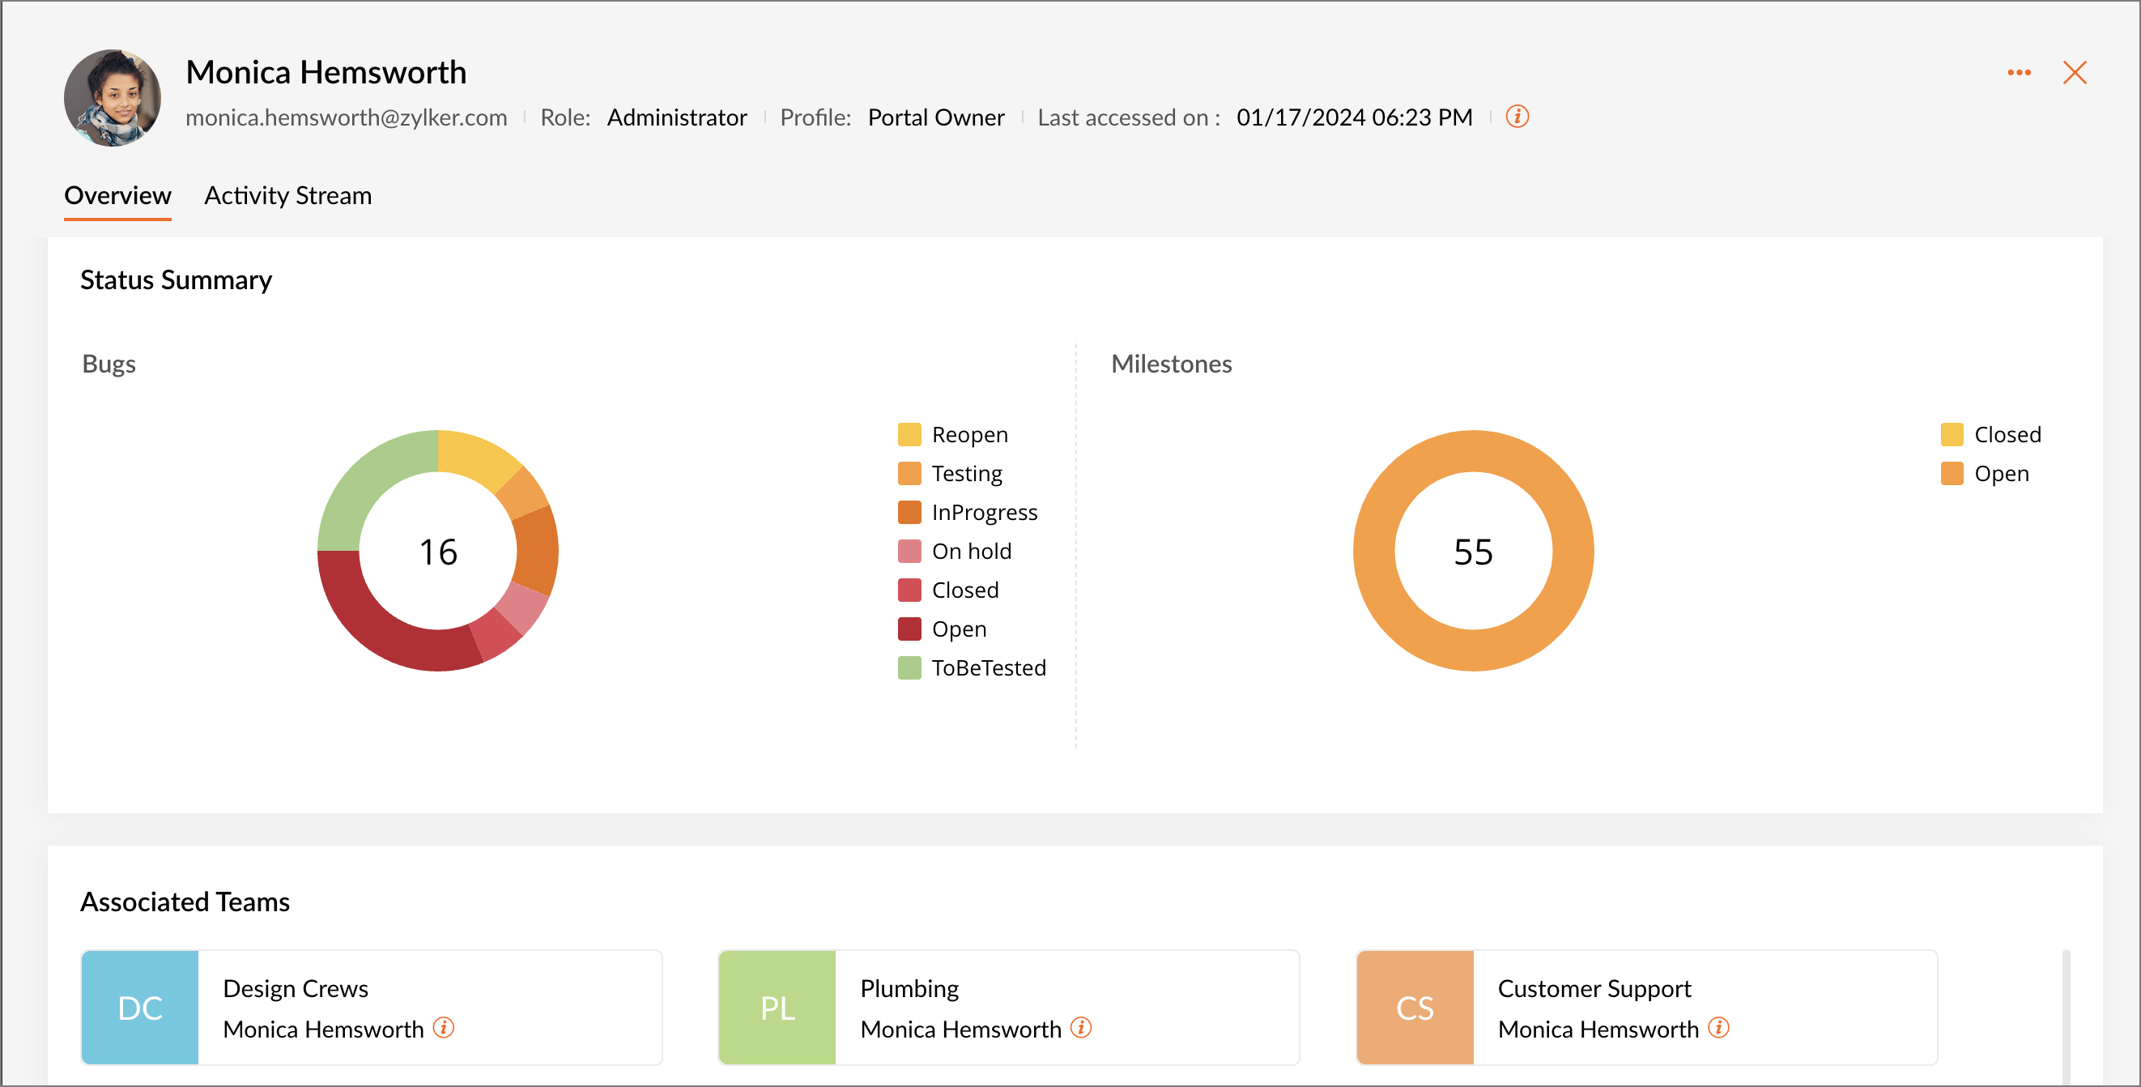Select the Overview tab
Image resolution: width=2141 pixels, height=1087 pixels.
point(117,195)
